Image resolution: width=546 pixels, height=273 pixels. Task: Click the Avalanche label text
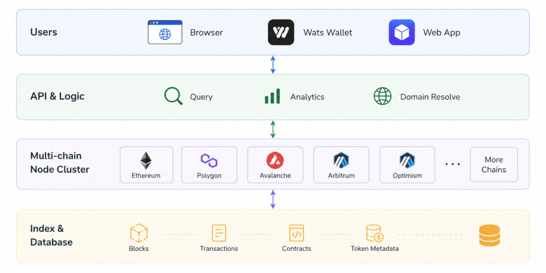(275, 175)
